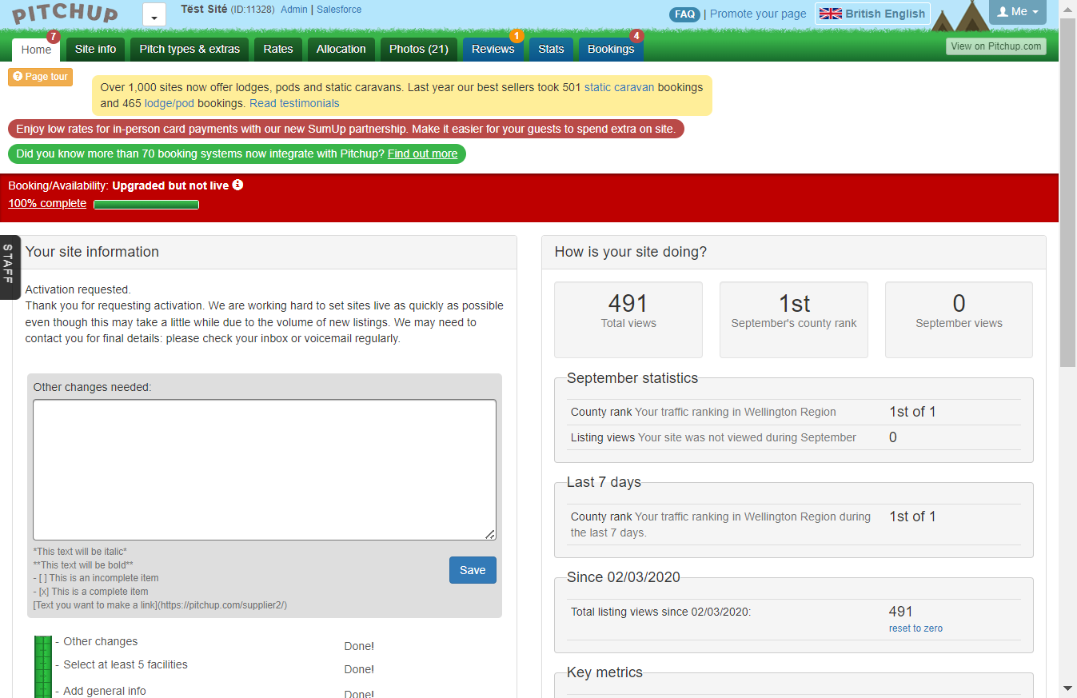This screenshot has height=698, width=1077.
Task: Click Find out more about booking systems
Action: 422,154
